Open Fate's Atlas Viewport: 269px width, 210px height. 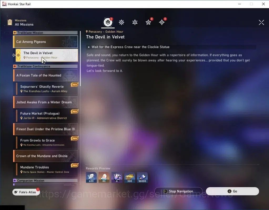click(26, 192)
